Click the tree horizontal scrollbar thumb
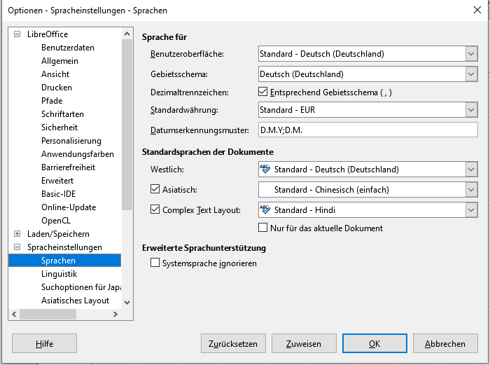This screenshot has width=490, height=365. click(48, 314)
